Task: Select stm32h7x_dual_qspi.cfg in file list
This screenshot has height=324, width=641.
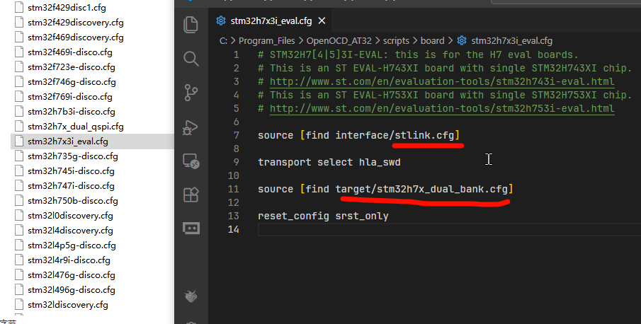Action: pos(75,126)
